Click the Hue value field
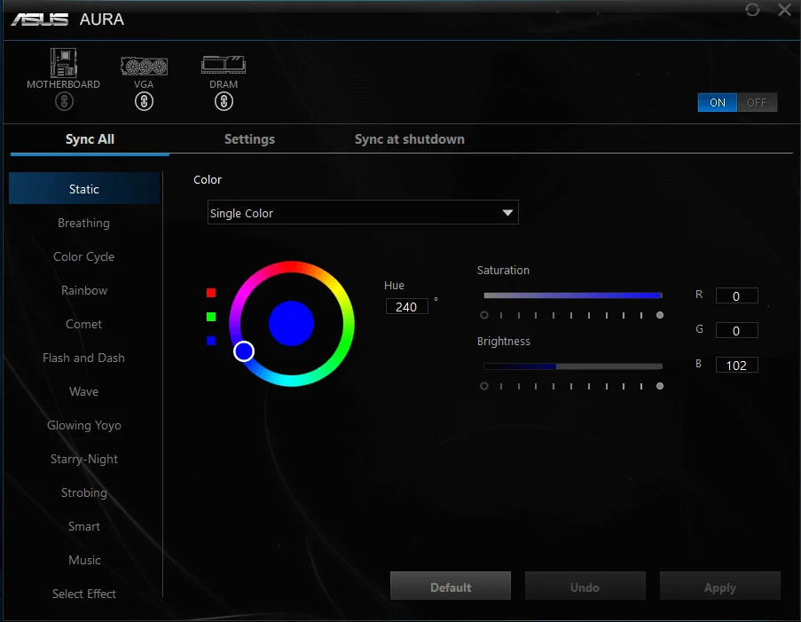This screenshot has width=801, height=622. (x=406, y=307)
